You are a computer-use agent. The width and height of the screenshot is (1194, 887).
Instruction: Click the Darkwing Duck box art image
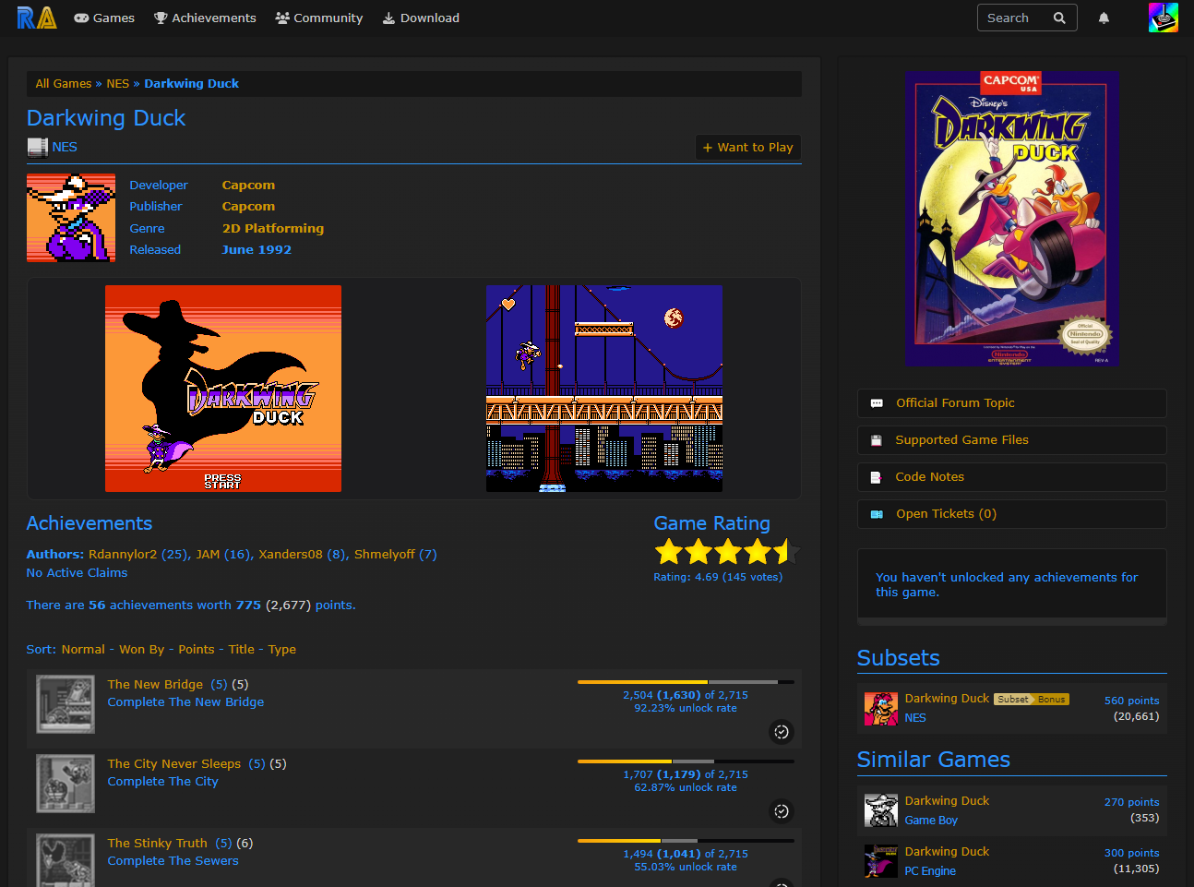(1012, 219)
